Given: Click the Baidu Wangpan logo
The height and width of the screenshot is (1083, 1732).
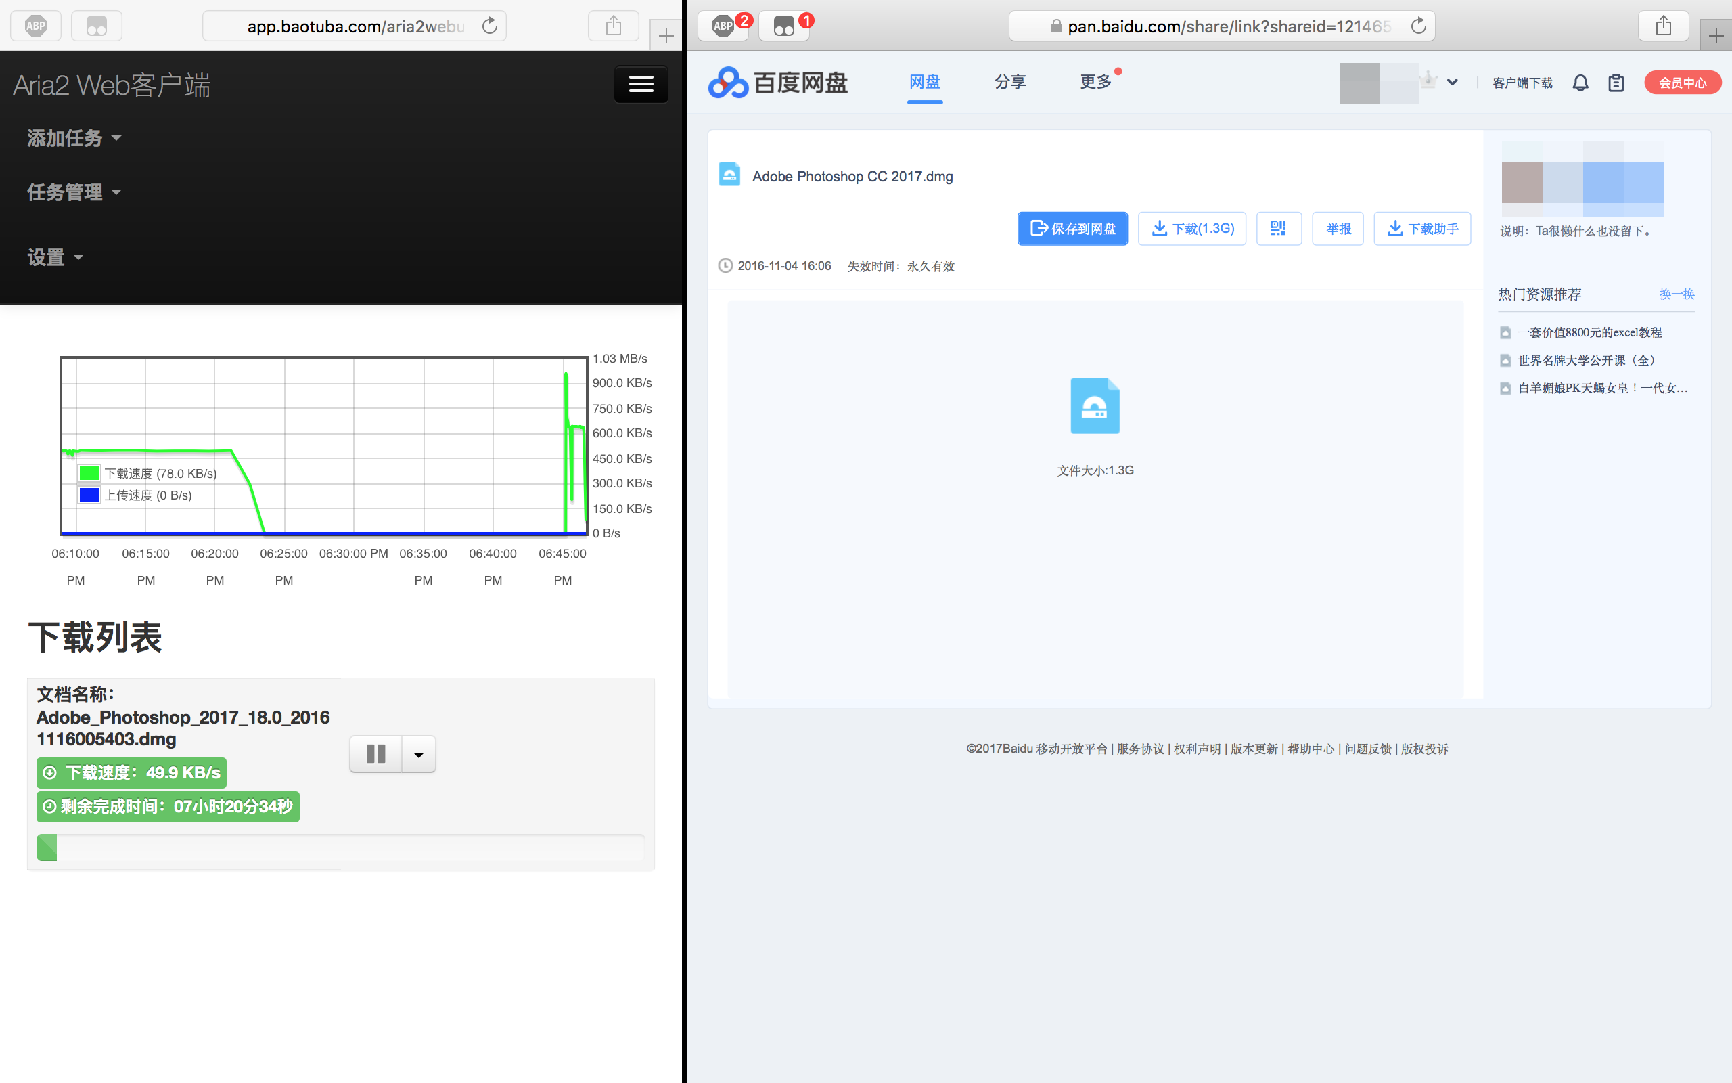Looking at the screenshot, I should pos(778,83).
